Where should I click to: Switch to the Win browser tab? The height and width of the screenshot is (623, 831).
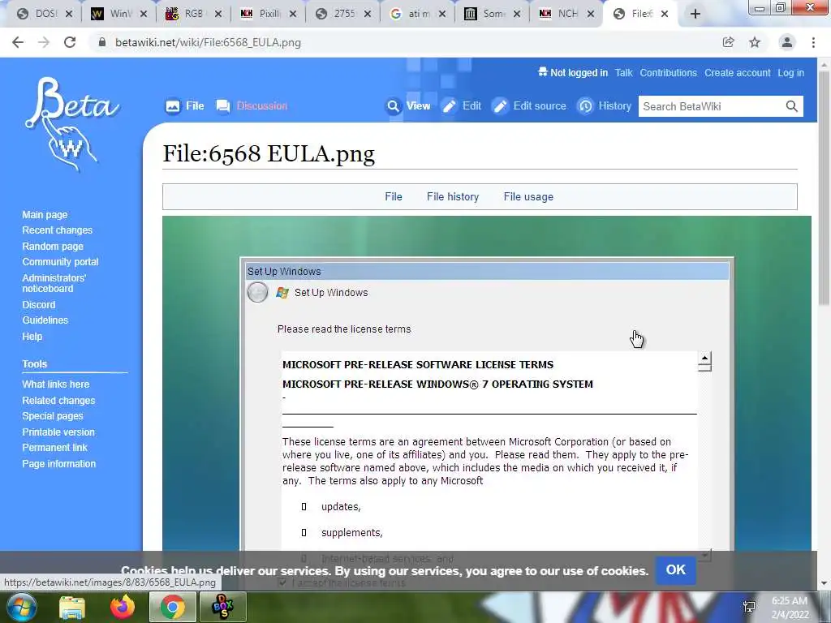[118, 14]
